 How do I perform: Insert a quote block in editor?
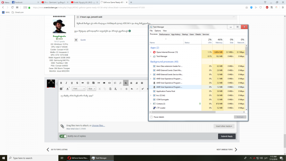pos(98,83)
